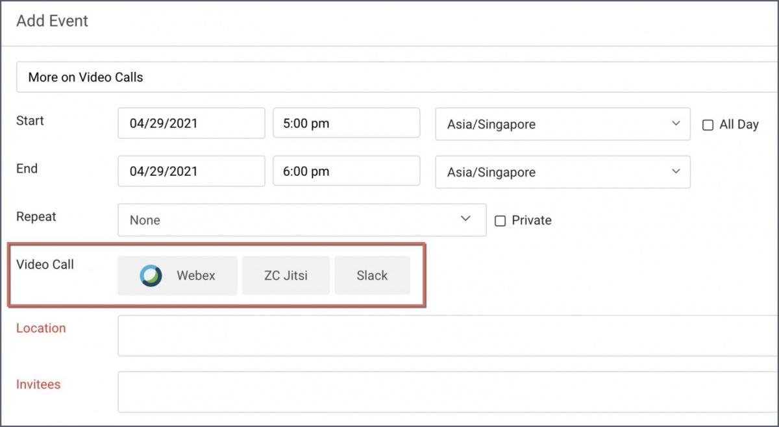The image size is (779, 427).
Task: Enable the All Day checkbox
Action: tap(708, 125)
